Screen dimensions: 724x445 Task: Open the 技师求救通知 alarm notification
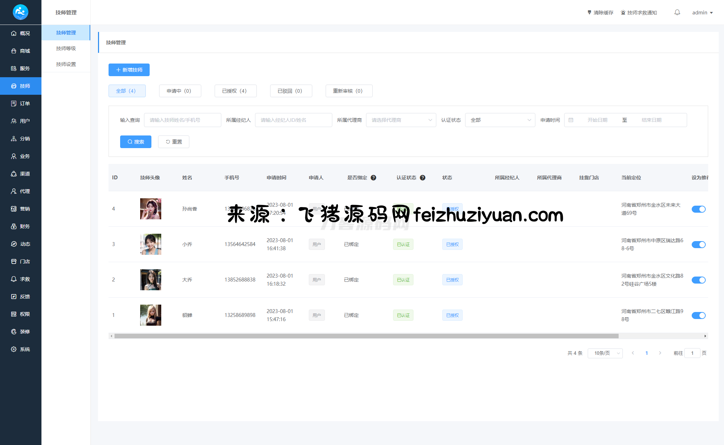pos(639,13)
